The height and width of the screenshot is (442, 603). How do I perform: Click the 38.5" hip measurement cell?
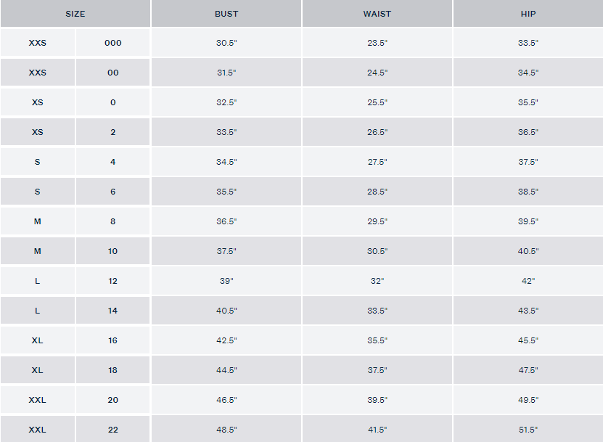[528, 192]
